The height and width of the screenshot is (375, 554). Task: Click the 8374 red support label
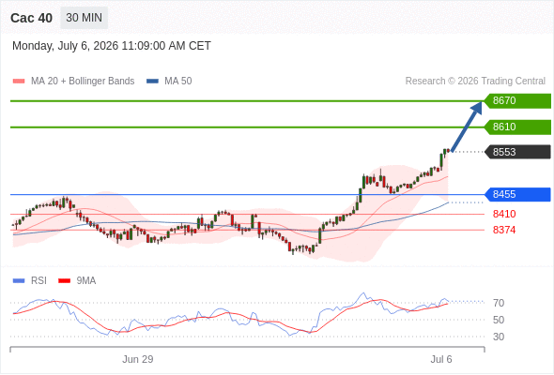click(504, 230)
